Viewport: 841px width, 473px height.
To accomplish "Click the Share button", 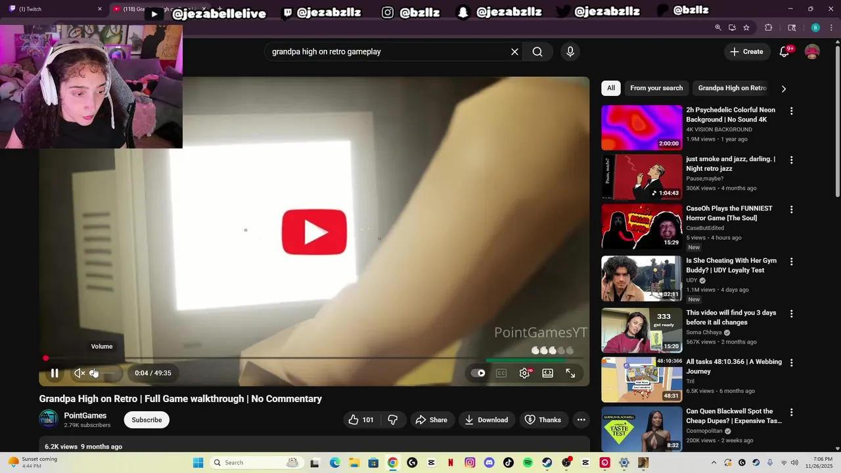I will (432, 420).
